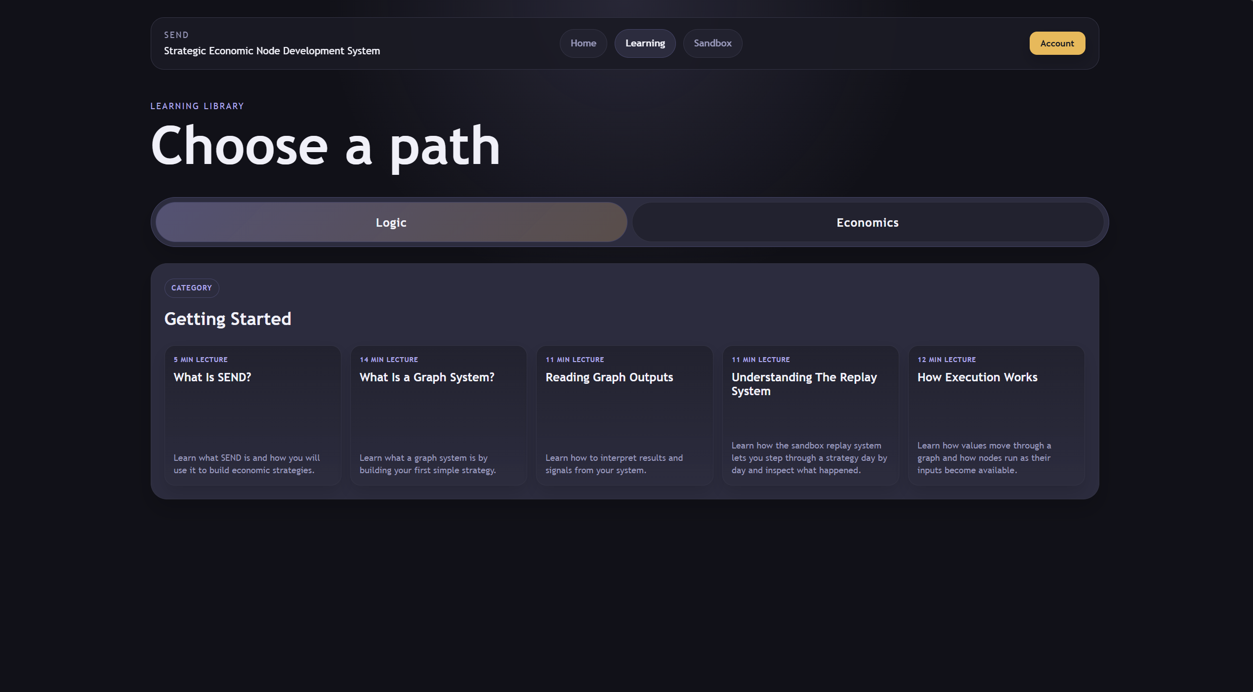Click the 14 MIN LECTURE label

click(389, 360)
